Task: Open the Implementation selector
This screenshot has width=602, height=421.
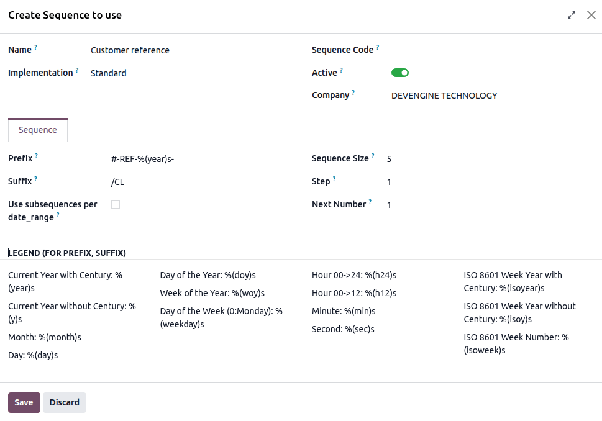Action: point(108,73)
